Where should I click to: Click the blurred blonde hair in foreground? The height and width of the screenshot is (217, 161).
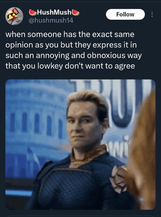(x=144, y=145)
